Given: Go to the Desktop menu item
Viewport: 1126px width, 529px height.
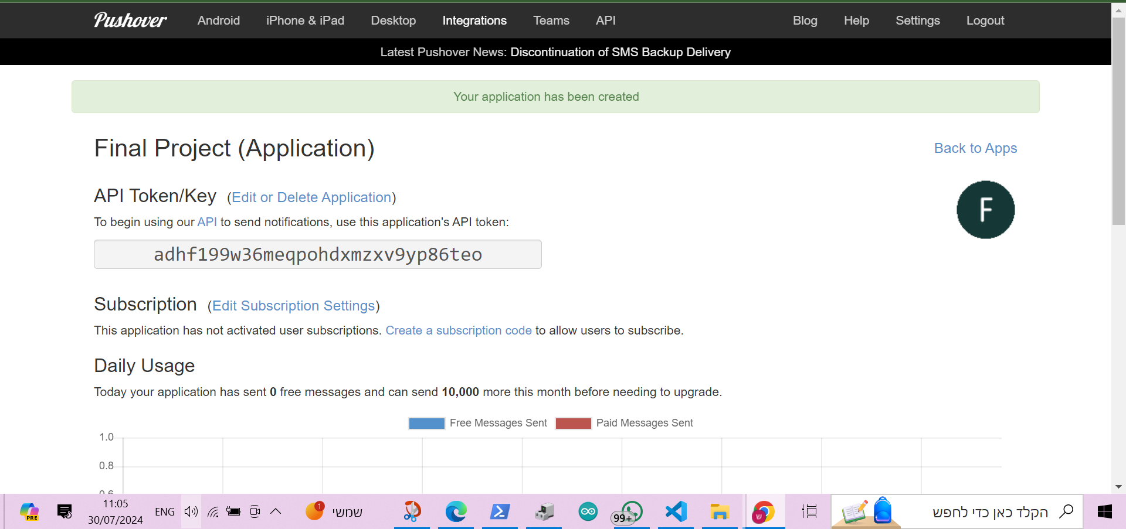Looking at the screenshot, I should click(394, 21).
